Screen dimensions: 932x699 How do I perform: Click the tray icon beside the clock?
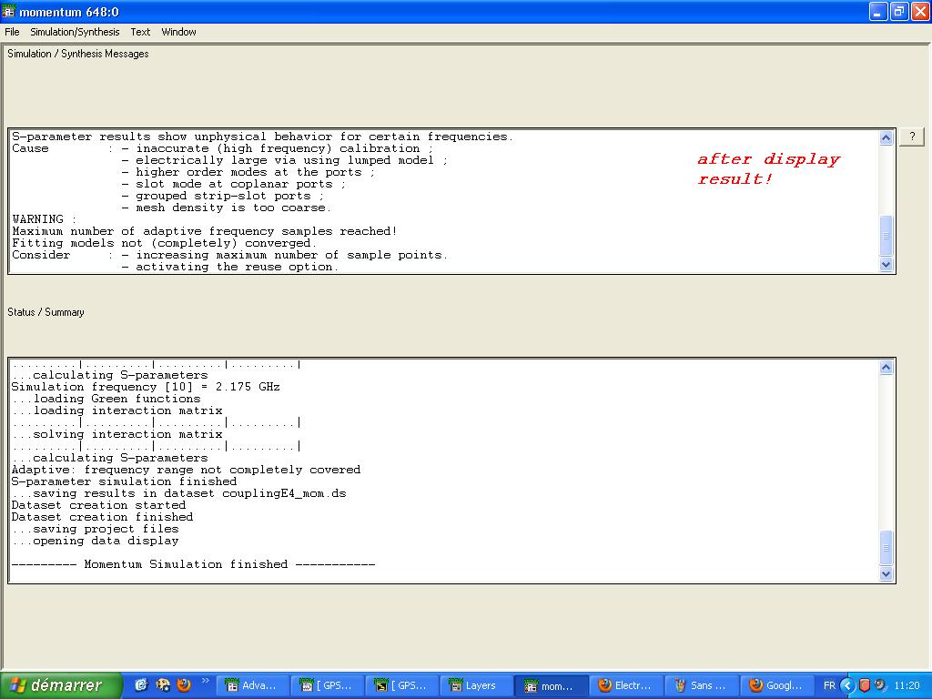point(881,685)
